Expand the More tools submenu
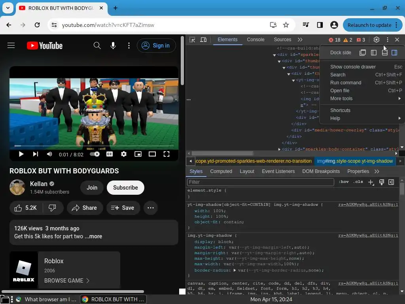405x304 pixels. point(362,99)
